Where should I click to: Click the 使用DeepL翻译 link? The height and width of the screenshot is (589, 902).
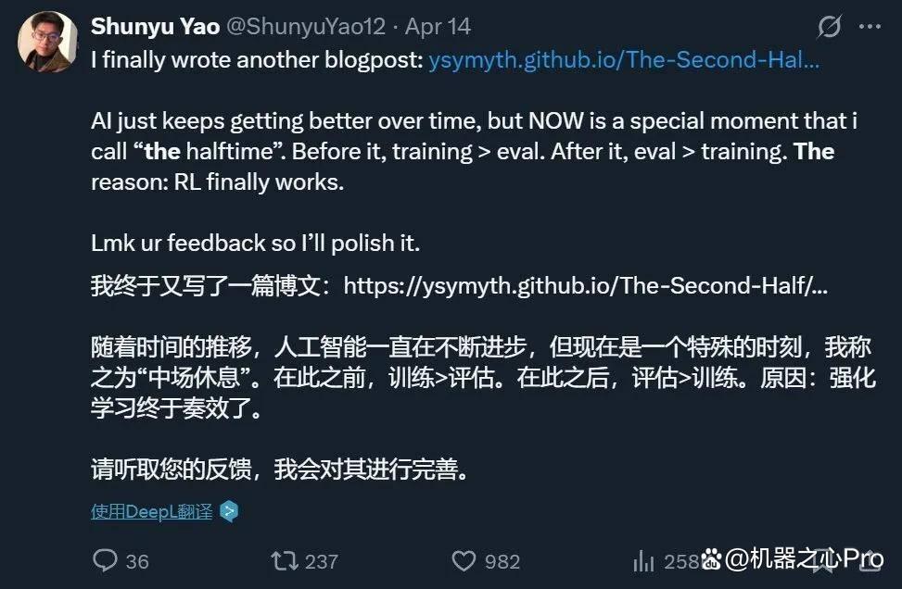click(152, 511)
